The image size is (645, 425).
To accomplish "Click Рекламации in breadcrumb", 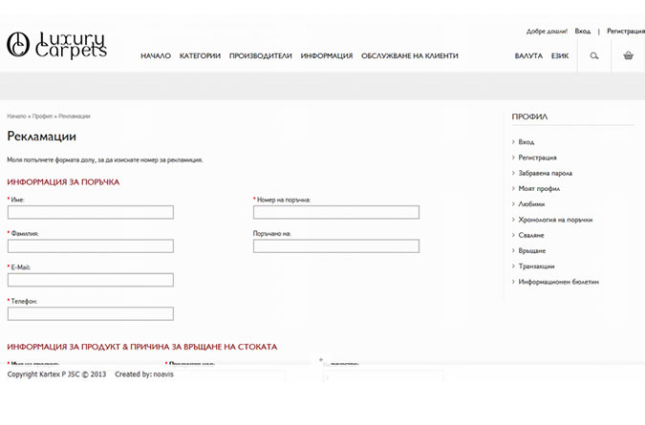I will pyautogui.click(x=74, y=117).
